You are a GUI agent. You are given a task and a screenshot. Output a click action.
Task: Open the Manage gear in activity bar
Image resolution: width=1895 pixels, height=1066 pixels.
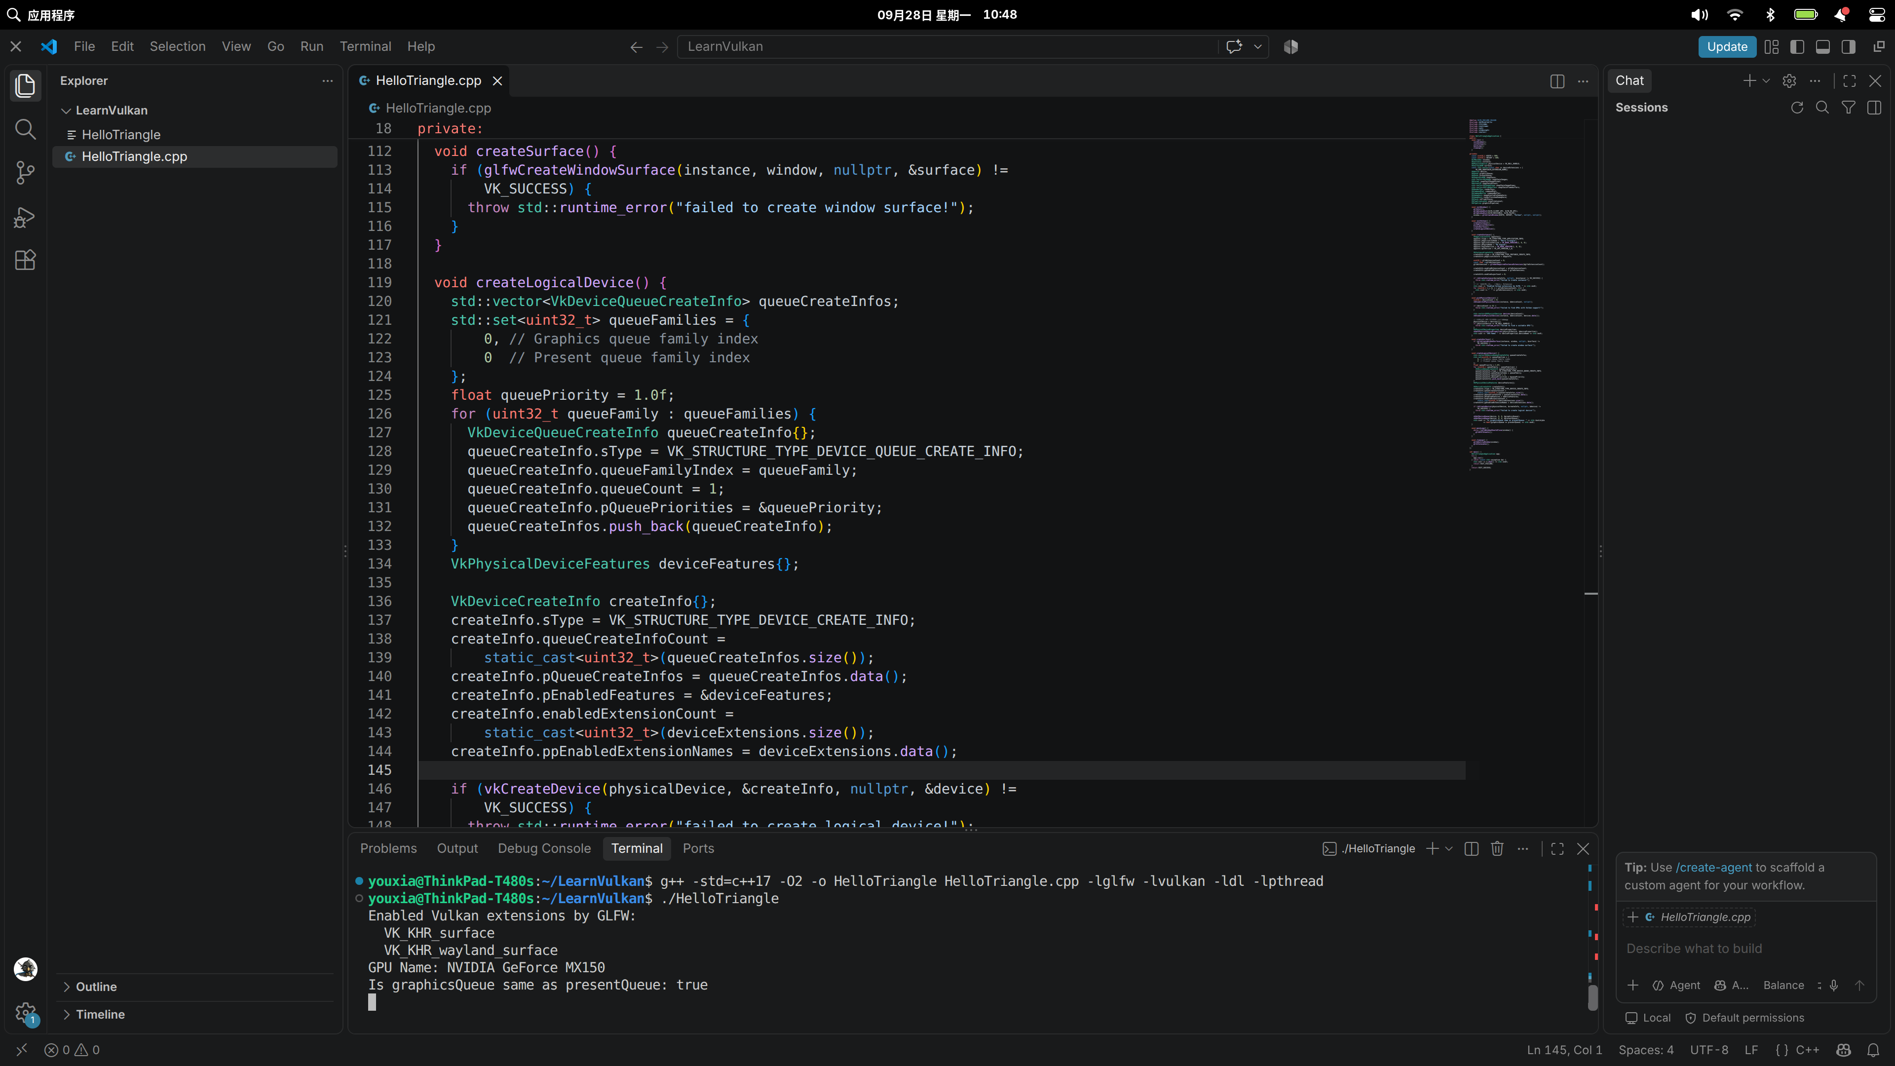pos(26,1013)
